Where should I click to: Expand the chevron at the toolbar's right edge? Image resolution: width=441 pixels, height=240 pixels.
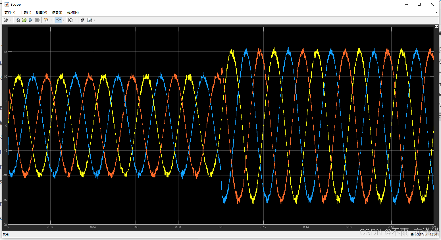click(x=436, y=13)
